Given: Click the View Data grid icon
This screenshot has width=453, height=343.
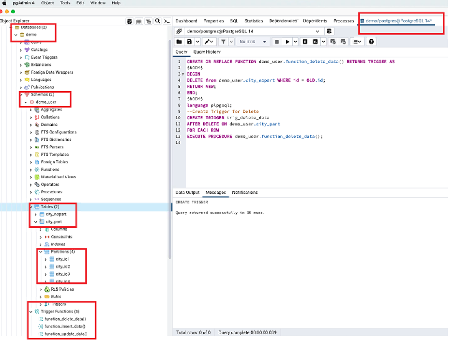Looking at the screenshot, I should [x=139, y=21].
